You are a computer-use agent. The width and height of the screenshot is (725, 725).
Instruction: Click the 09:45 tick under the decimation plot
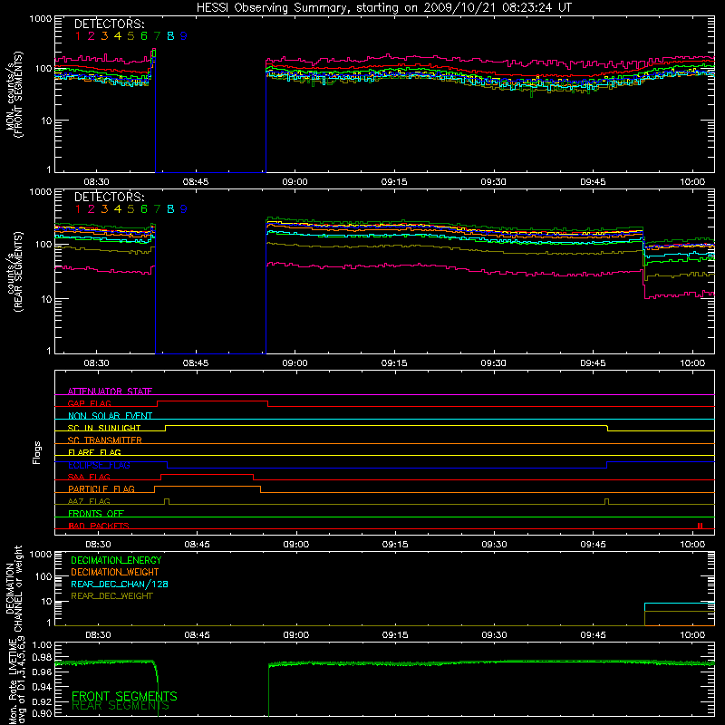pyautogui.click(x=593, y=635)
